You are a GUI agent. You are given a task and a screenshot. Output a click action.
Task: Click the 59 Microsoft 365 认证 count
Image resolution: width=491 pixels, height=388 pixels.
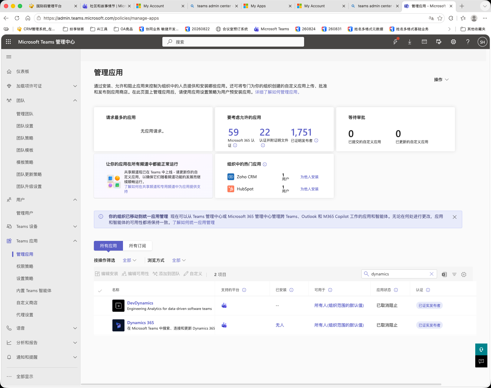point(234,132)
